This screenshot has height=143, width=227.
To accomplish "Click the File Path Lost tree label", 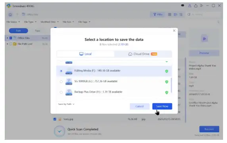I will tap(25, 44).
